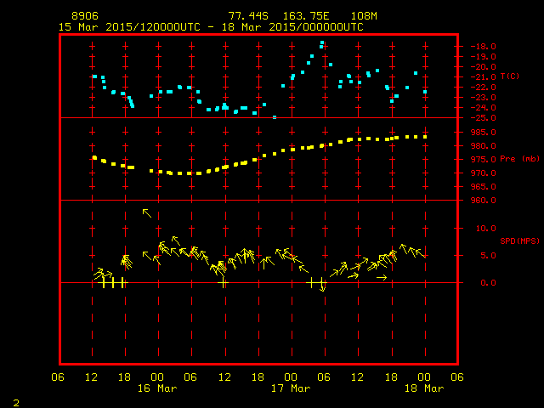Click the 00 hour label above 16 Mar

pyautogui.click(x=157, y=377)
